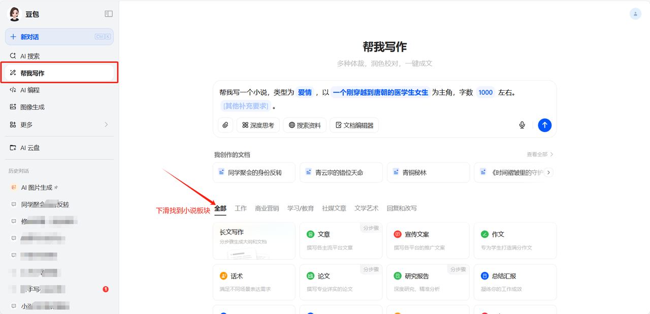
Task: Select the 文学艺术 category tab
Action: (x=367, y=208)
